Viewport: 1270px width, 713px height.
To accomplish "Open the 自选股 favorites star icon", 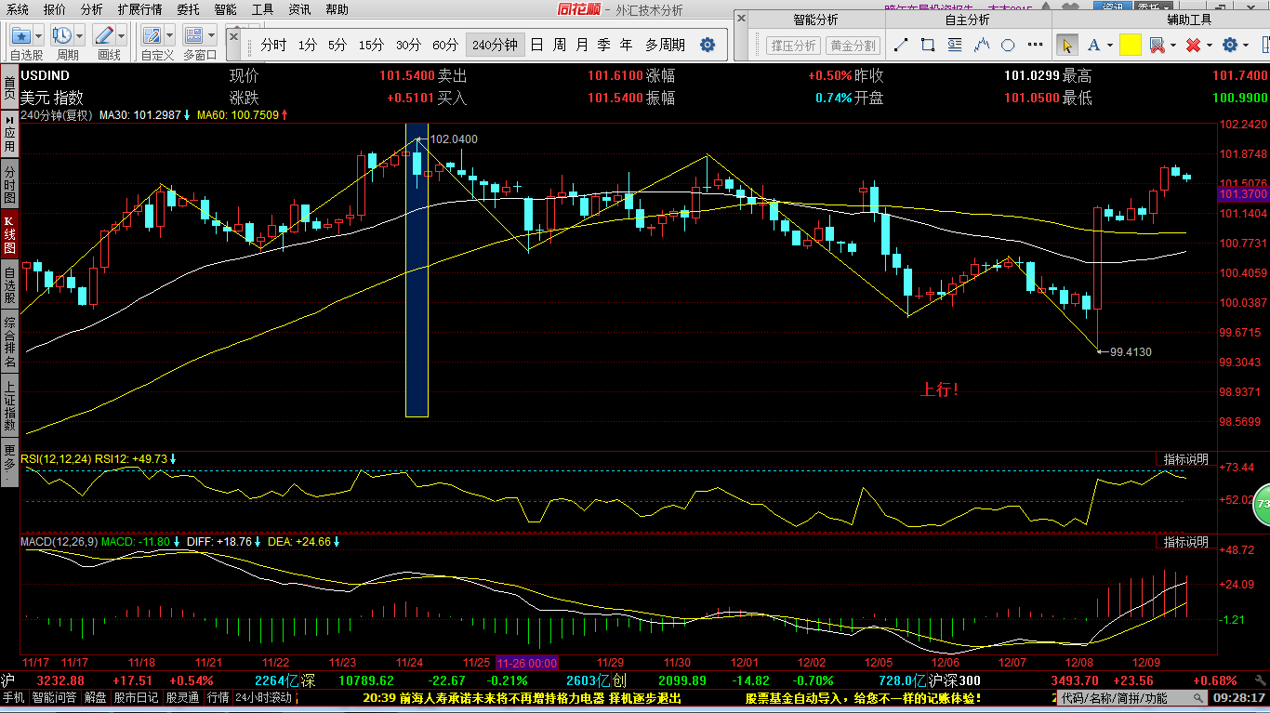I will pyautogui.click(x=22, y=36).
